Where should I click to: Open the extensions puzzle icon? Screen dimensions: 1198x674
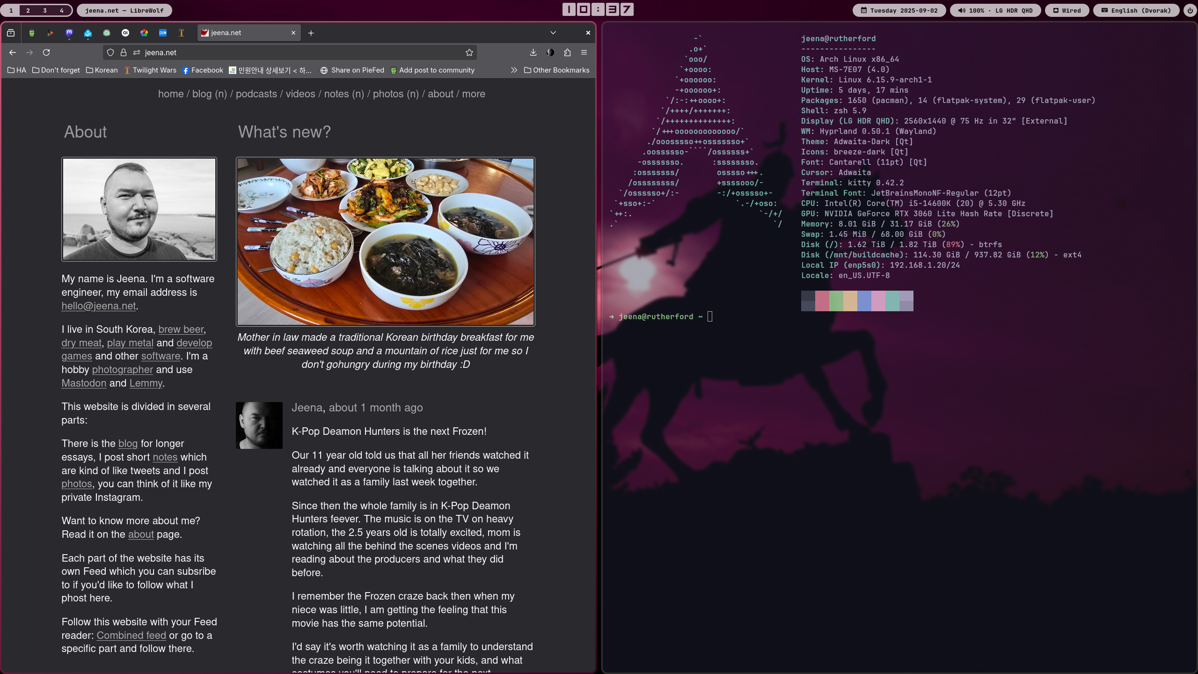pyautogui.click(x=567, y=52)
